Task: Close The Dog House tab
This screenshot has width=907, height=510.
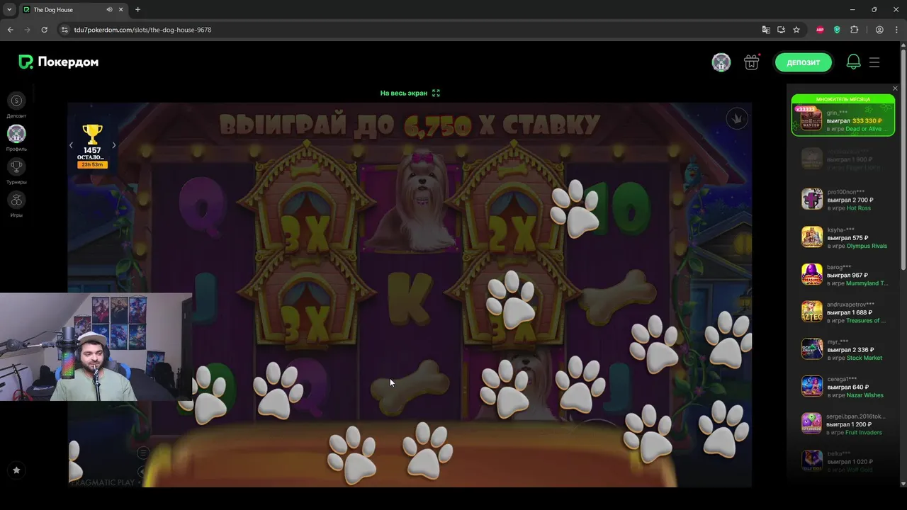Action: (x=121, y=10)
